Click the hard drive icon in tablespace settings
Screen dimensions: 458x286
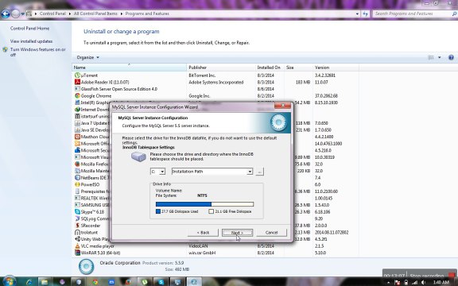coord(138,157)
